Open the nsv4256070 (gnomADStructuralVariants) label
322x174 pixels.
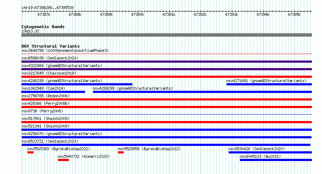coord(62,134)
